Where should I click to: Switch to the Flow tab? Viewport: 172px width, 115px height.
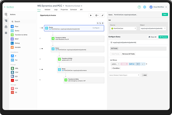coord(39,10)
